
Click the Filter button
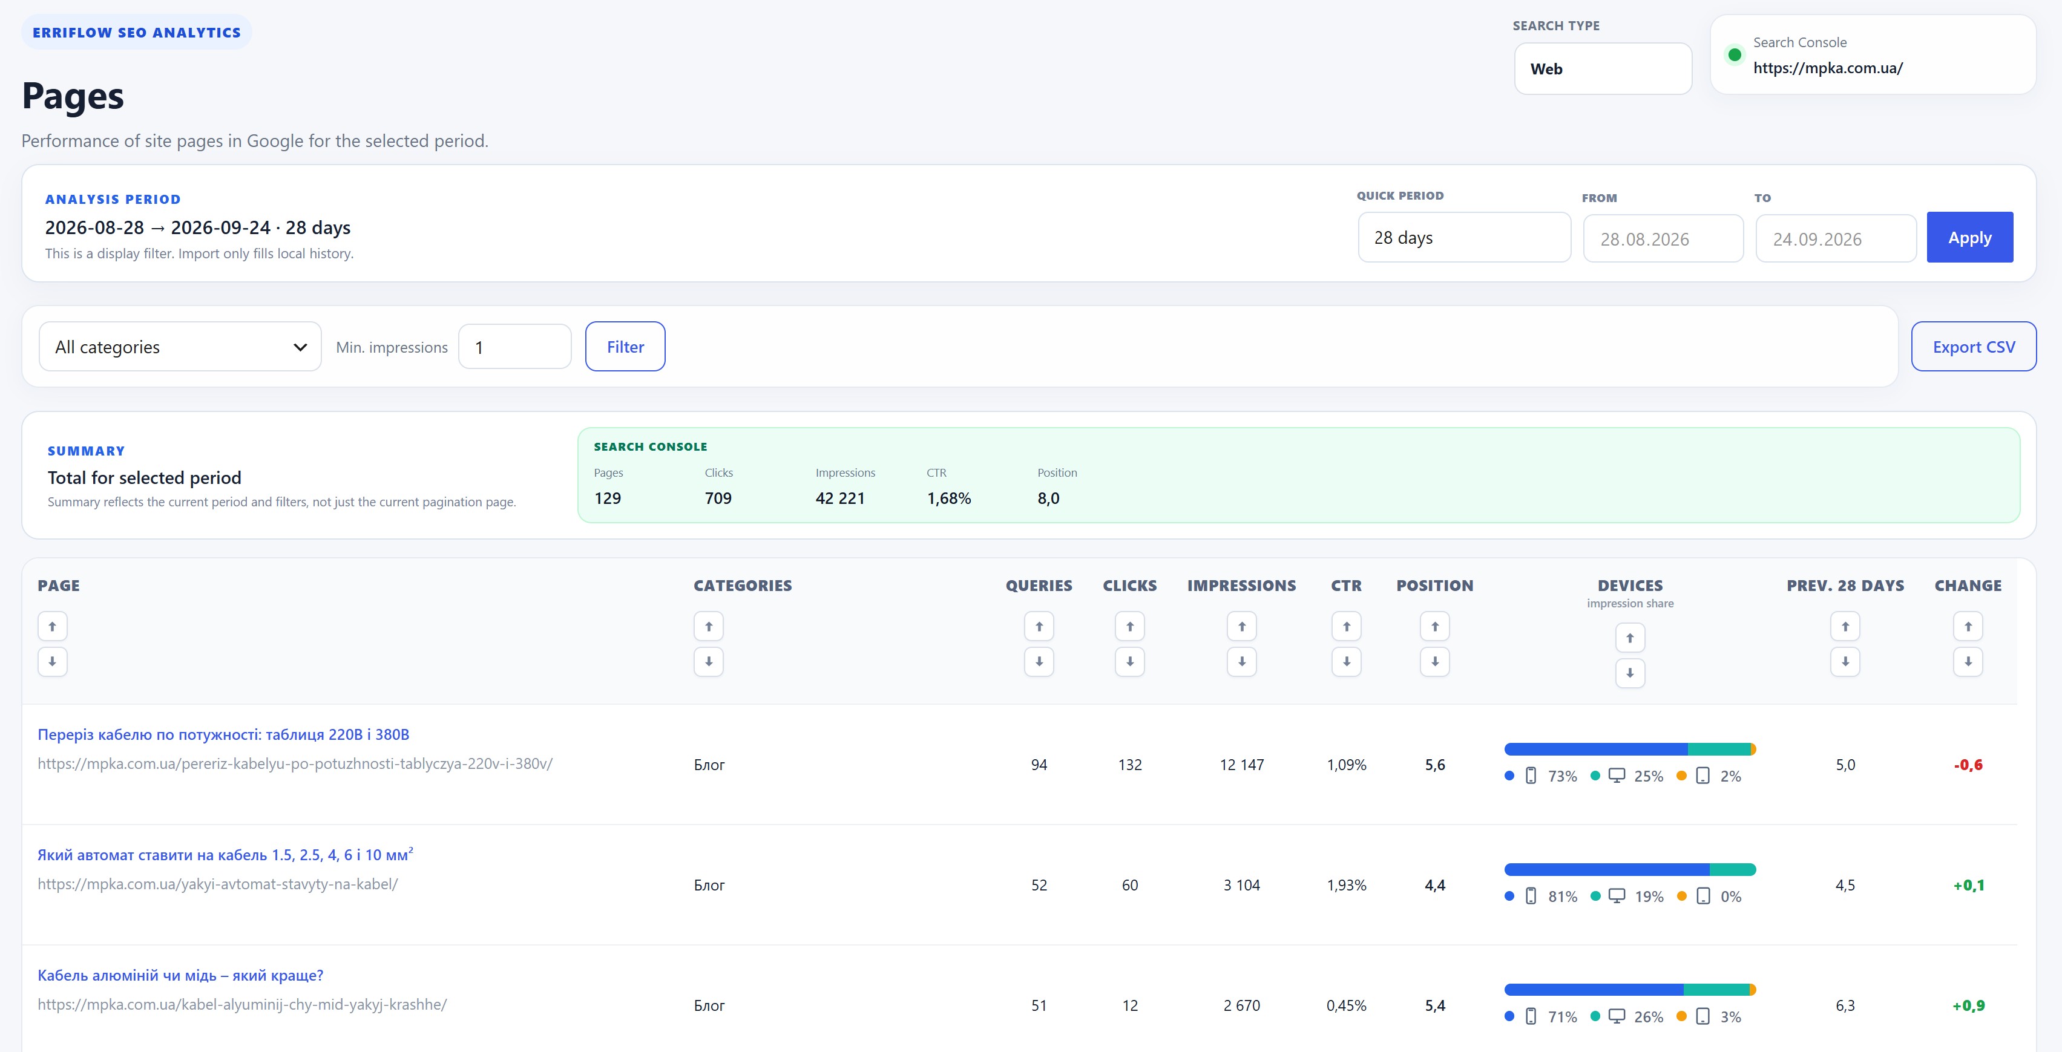625,347
